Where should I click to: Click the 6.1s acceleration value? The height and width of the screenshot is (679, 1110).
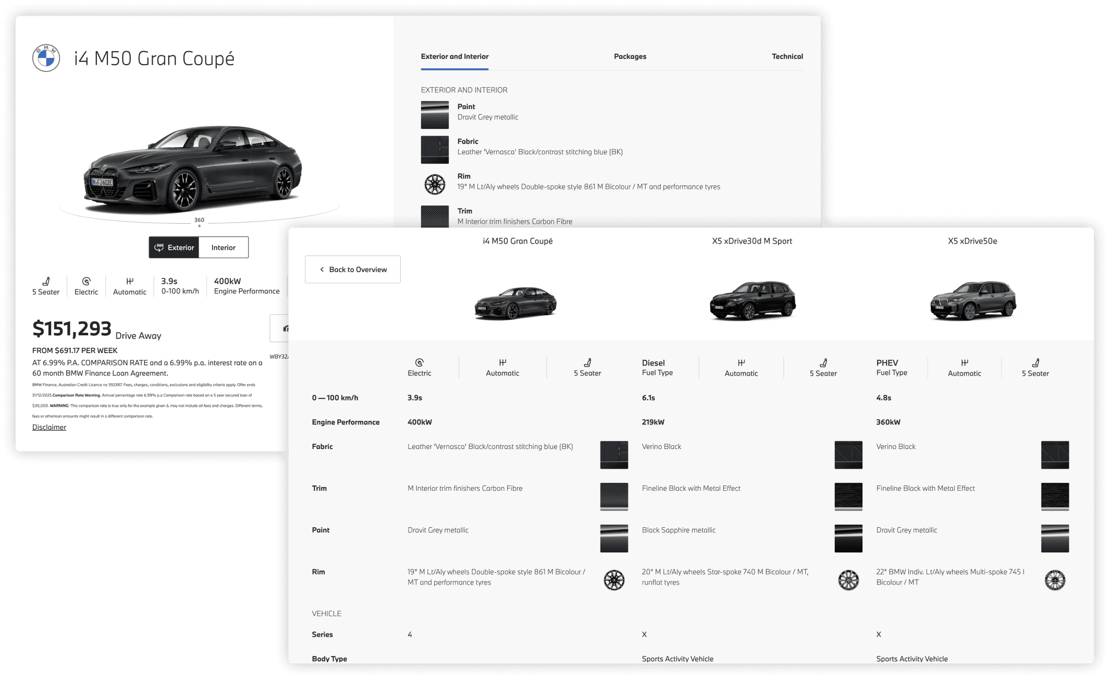click(x=648, y=397)
